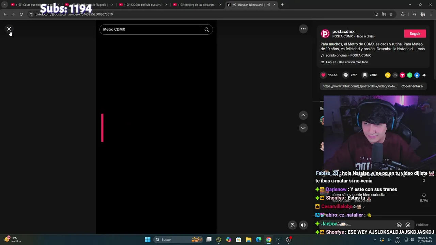Share the video to WhatsApp
This screenshot has width=436, height=245.
(409, 75)
